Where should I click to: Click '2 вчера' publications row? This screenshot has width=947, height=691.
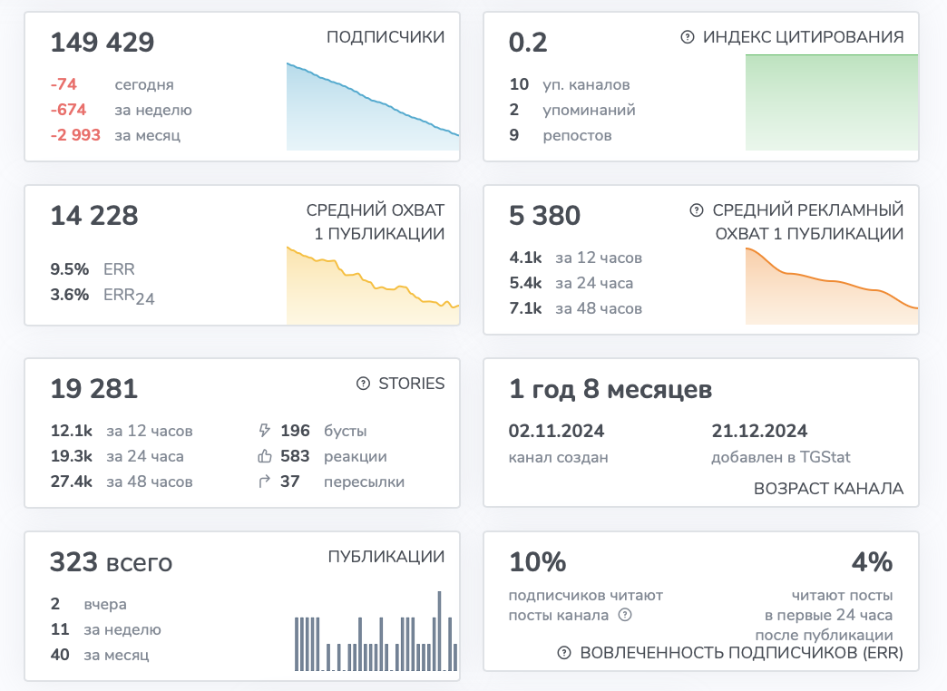(89, 603)
